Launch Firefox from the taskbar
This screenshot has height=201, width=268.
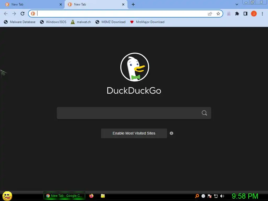tap(91, 196)
